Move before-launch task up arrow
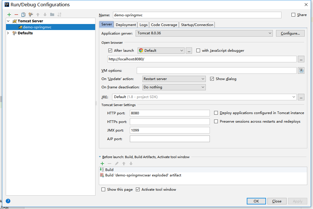The width and height of the screenshot is (313, 209). [x=124, y=164]
